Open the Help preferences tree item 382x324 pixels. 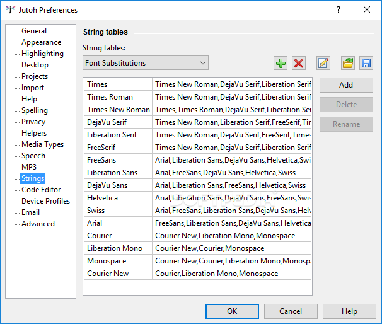(x=29, y=99)
